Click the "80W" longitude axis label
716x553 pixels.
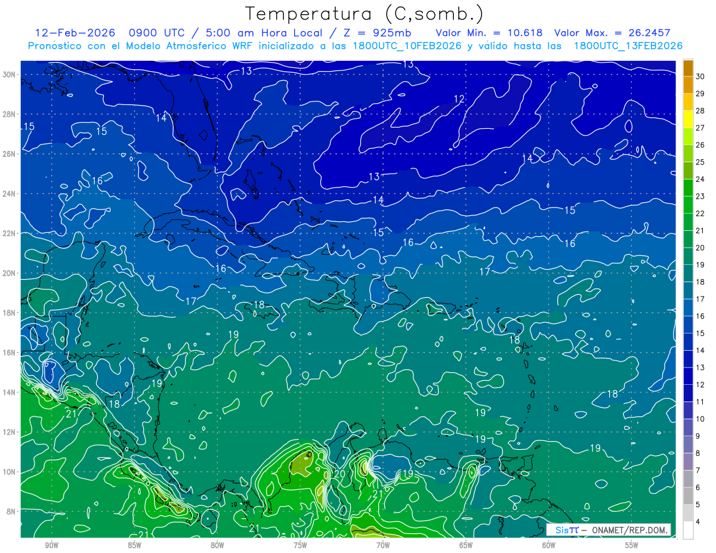coord(217,545)
